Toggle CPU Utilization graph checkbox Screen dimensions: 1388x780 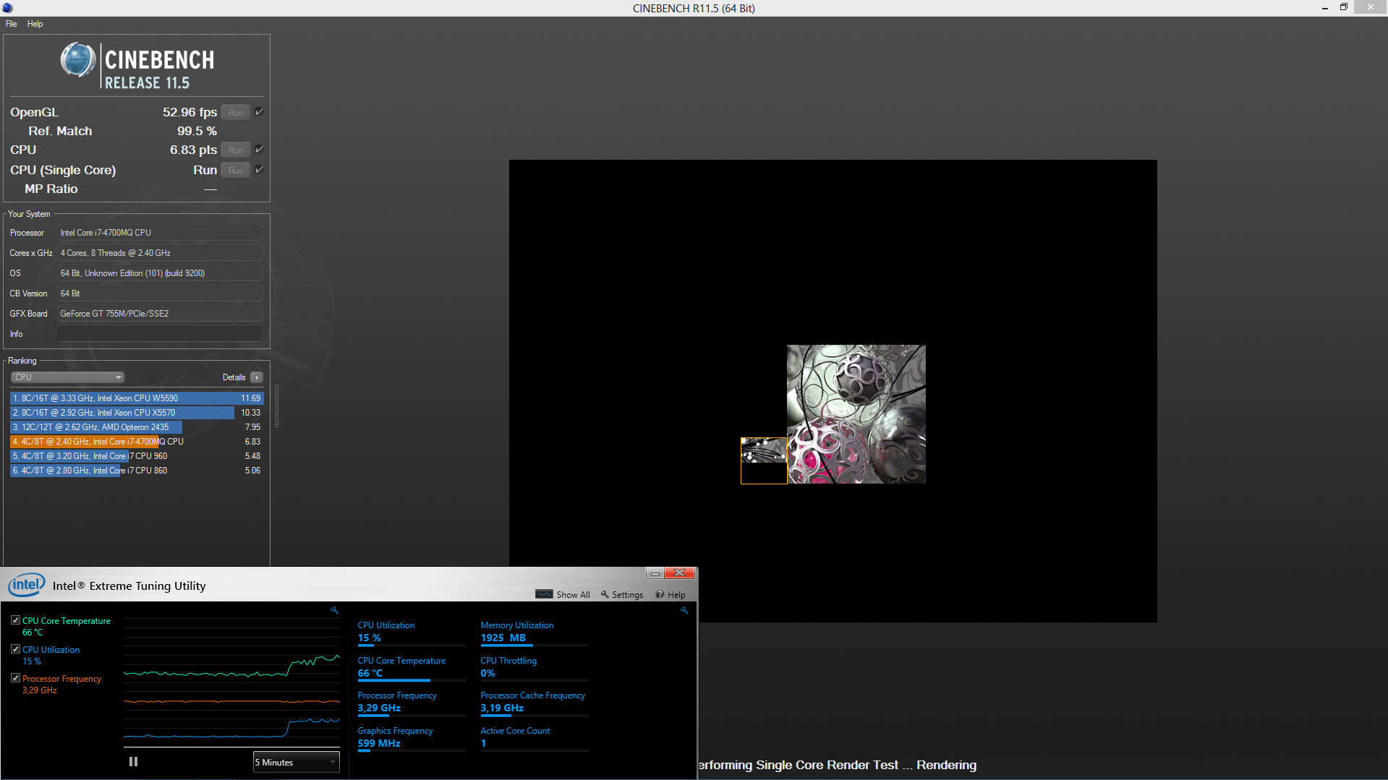tap(15, 649)
